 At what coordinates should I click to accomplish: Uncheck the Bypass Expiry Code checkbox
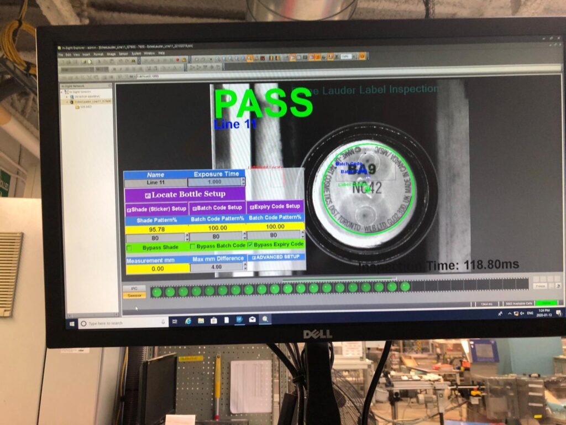[250, 245]
